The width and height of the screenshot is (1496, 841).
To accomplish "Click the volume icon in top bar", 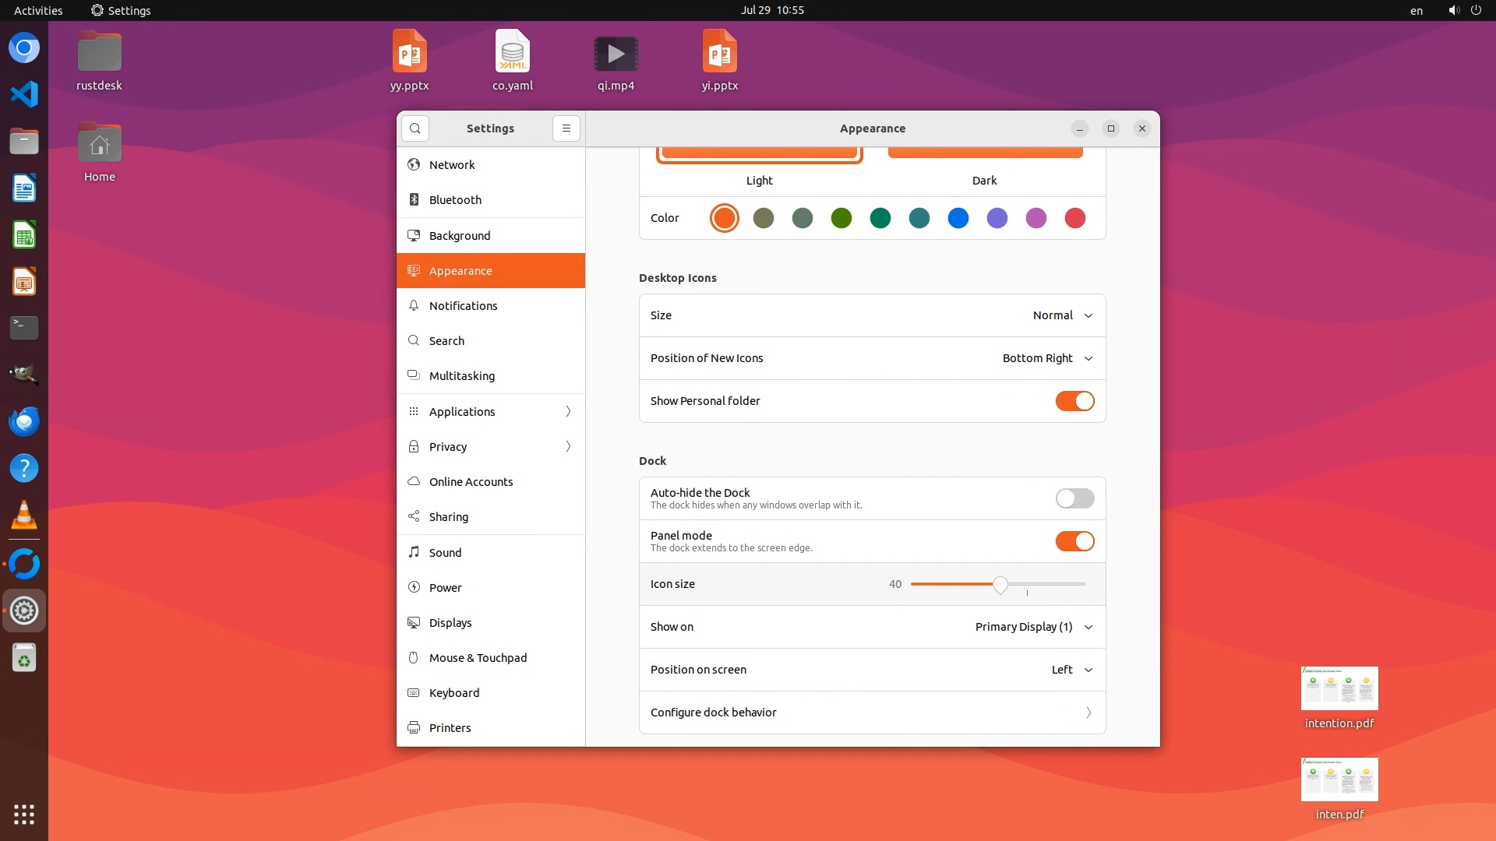I will pos(1453,10).
